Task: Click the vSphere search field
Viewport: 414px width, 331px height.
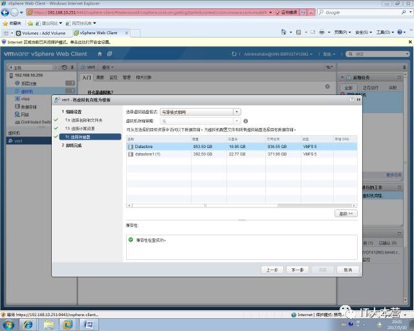Action: [x=378, y=54]
